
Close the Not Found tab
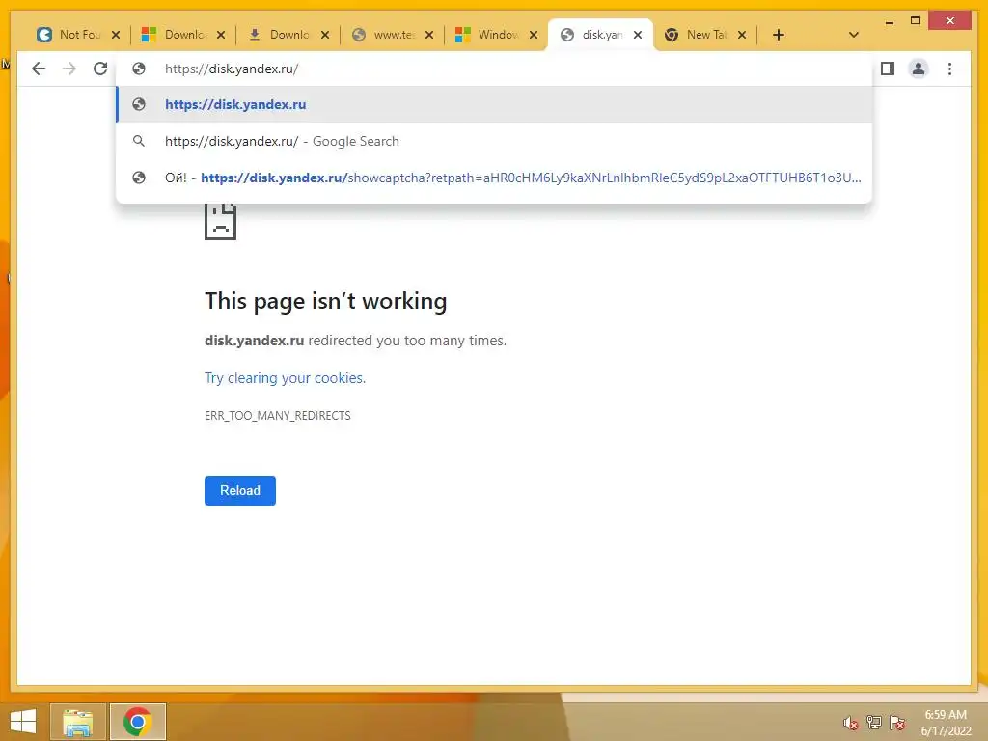[x=116, y=35]
